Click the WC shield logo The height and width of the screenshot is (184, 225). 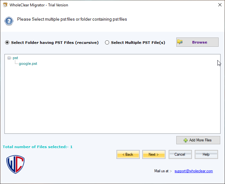[15, 164]
